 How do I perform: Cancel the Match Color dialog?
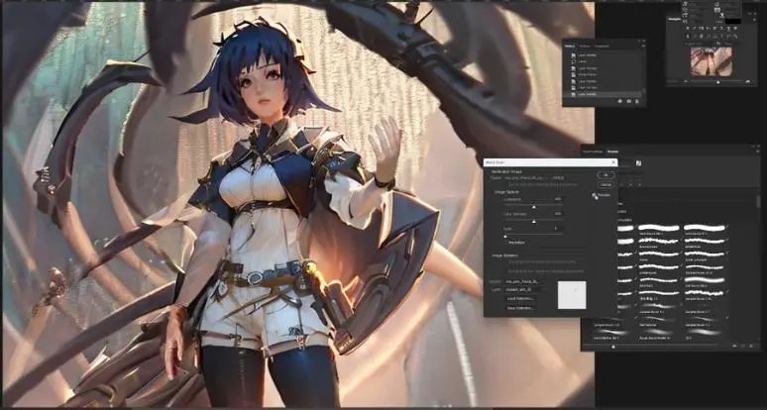point(605,185)
